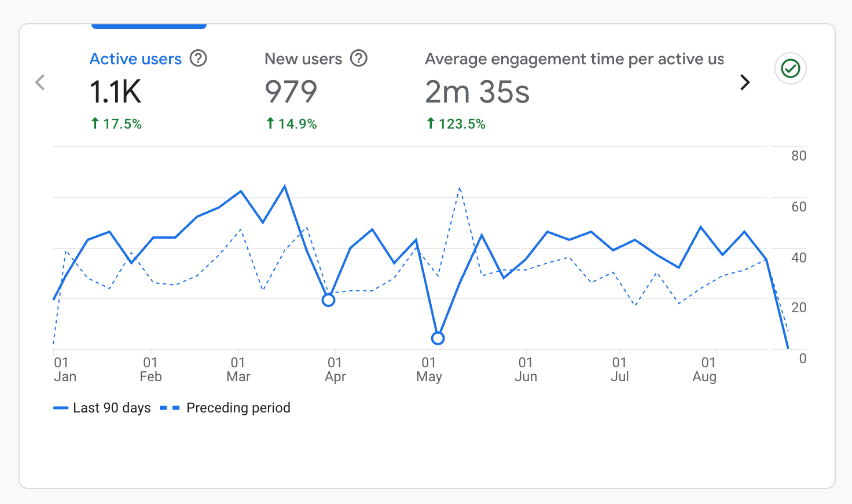Viewport: 852px width, 504px height.
Task: Click the up arrow beside 123.5%
Action: [x=431, y=123]
